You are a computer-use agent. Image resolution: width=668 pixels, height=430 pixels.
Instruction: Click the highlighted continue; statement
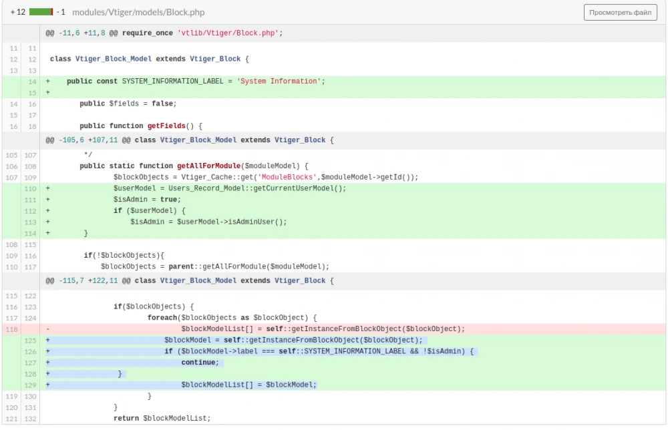200,363
